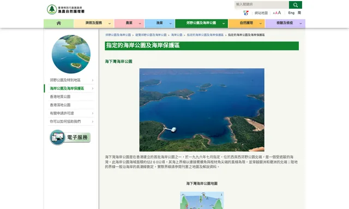Expand the 自然護理 dropdown chevron
The height and width of the screenshot is (209, 349).
260,23
